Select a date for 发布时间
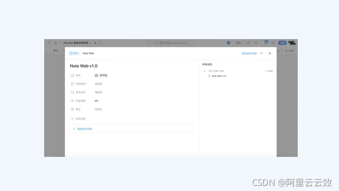This screenshot has width=339, height=191. (x=98, y=92)
